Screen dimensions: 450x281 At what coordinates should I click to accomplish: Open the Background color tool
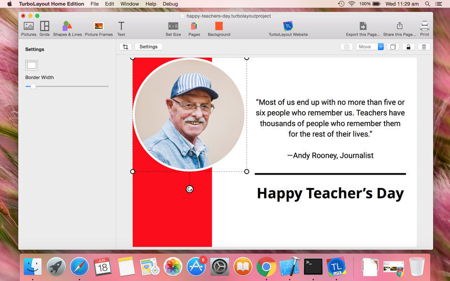[x=219, y=29]
